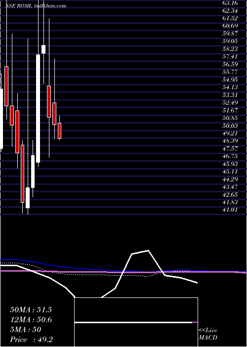This screenshot has width=247, height=347.
Task: Click the 62.34 price axis label
Action: click(x=230, y=11)
